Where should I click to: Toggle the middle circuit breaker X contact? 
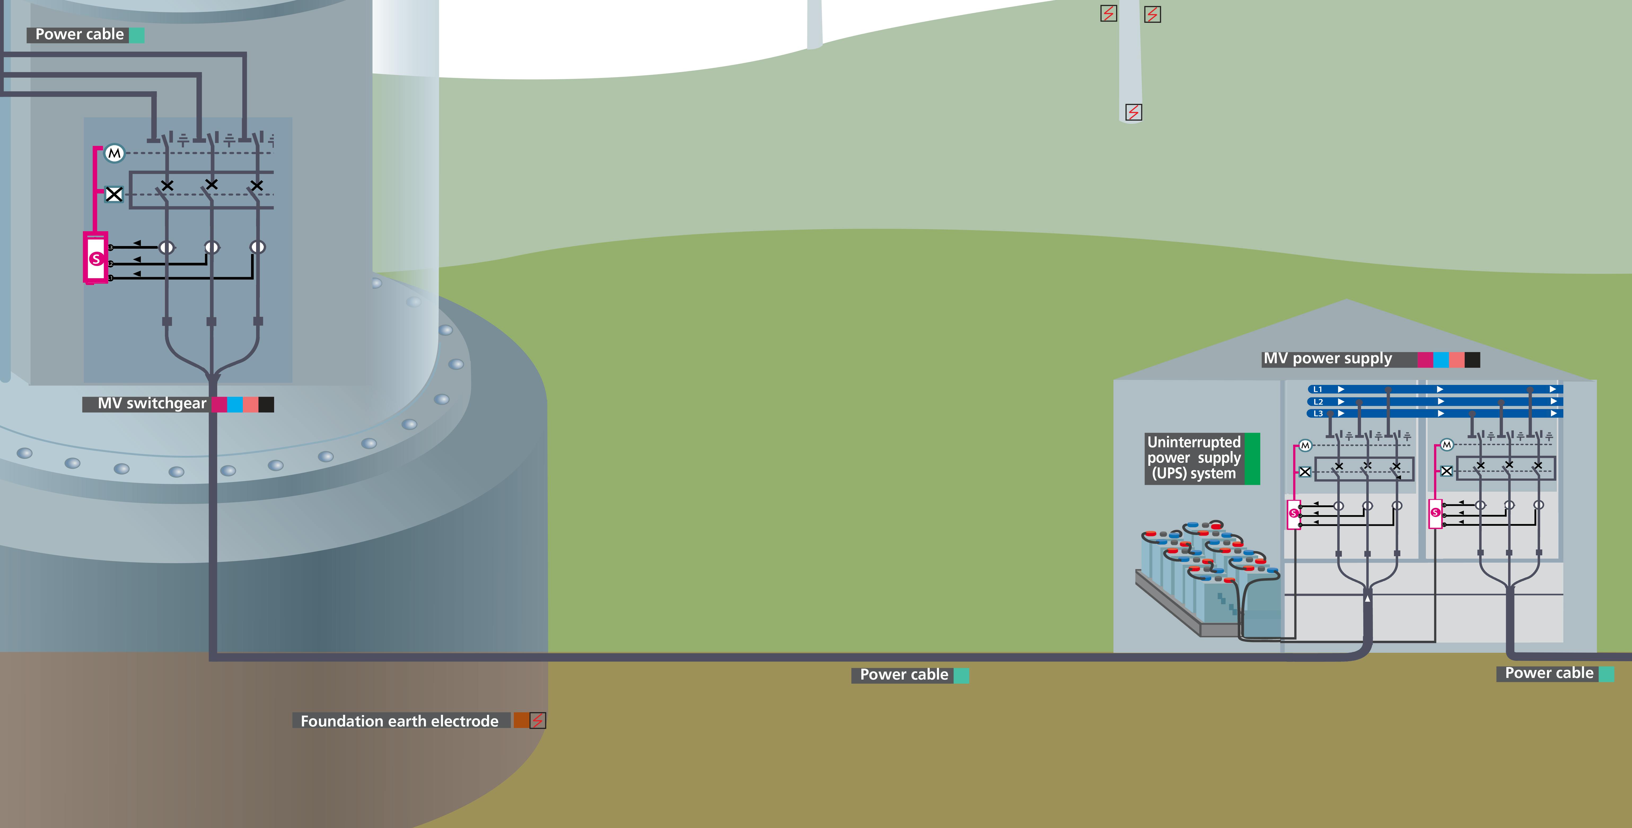coord(212,185)
